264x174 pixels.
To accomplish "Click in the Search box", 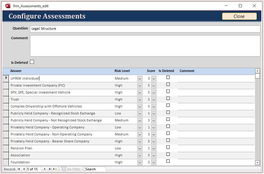I will point(95,169).
